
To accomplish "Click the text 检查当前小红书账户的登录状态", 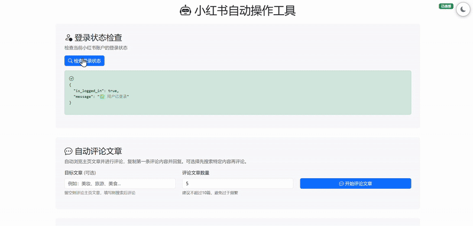I will pyautogui.click(x=96, y=48).
